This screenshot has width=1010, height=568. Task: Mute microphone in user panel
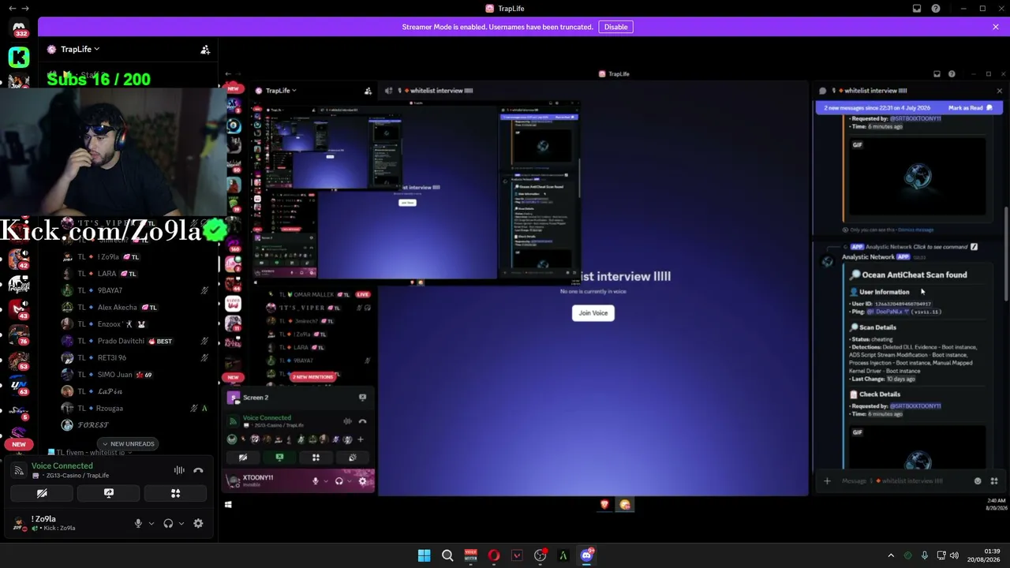(138, 523)
